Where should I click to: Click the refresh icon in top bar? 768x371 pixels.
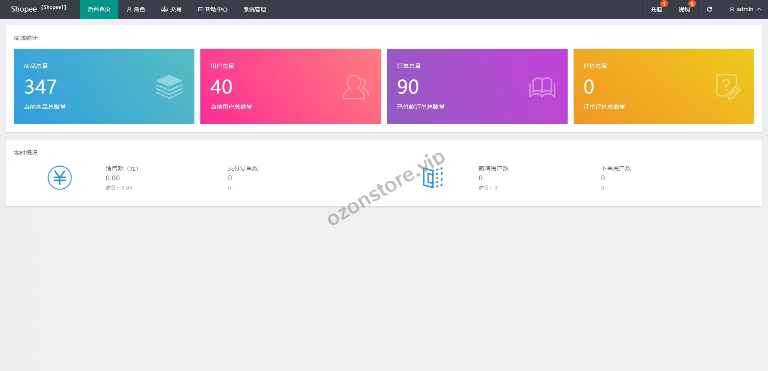click(x=709, y=9)
